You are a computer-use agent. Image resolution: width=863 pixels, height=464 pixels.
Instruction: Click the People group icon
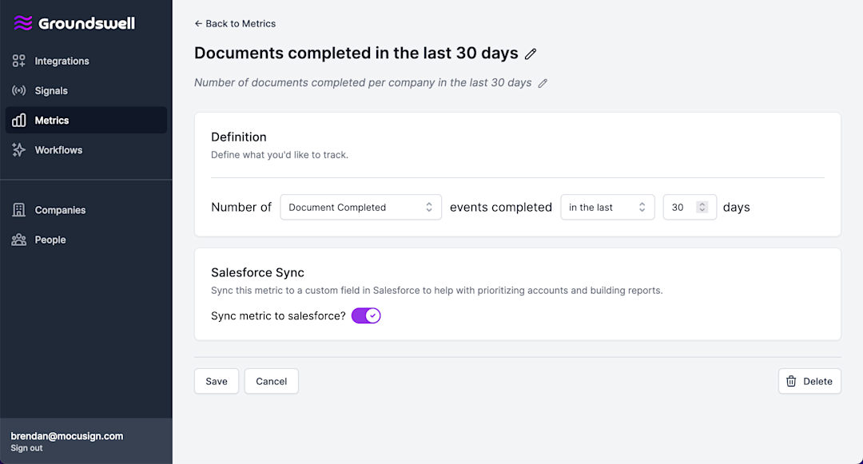18,239
